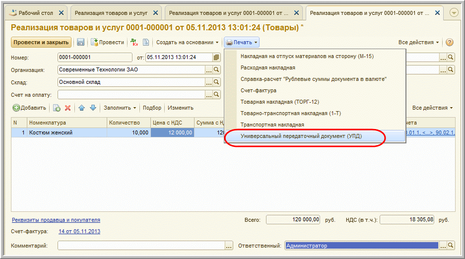Click the Склад field with Основной склад
Image resolution: width=465 pixels, height=259 pixels.
click(132, 82)
